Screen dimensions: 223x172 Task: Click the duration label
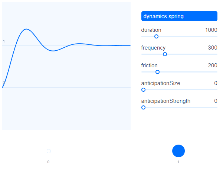click(151, 30)
